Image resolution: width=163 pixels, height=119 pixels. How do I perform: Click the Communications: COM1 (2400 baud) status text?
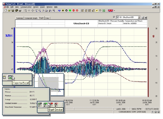point(132,112)
